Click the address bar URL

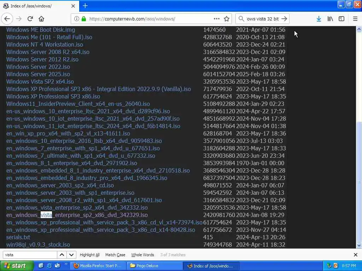[132, 19]
